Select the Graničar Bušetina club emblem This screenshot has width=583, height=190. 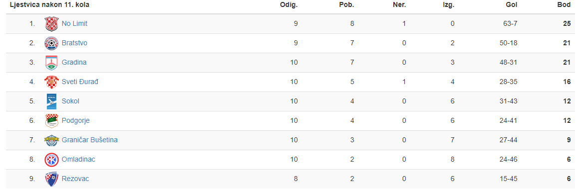(x=52, y=140)
